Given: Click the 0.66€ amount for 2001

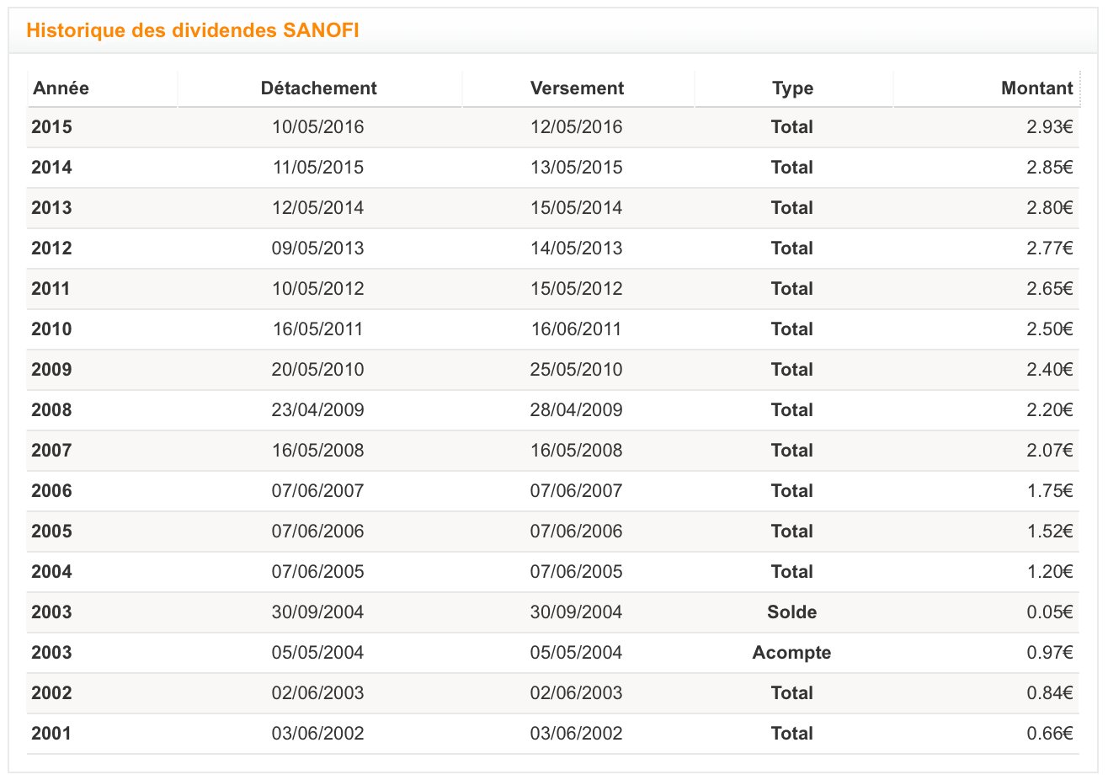Looking at the screenshot, I should click(x=1049, y=734).
